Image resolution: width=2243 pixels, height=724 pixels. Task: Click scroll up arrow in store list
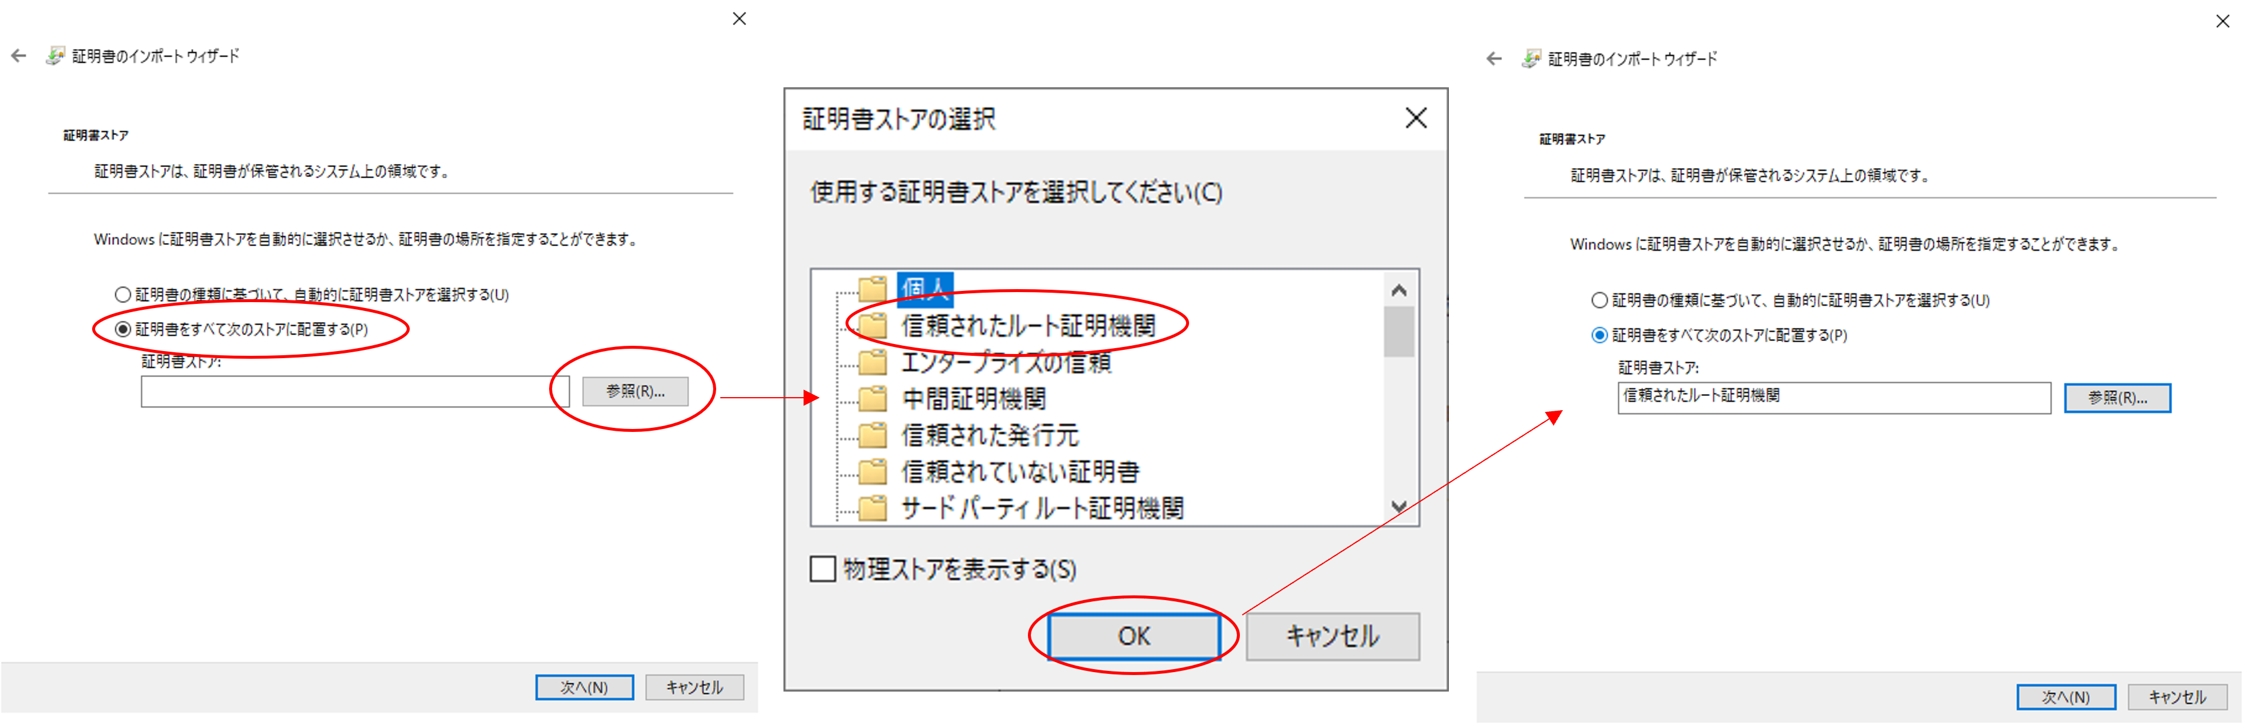(1399, 291)
